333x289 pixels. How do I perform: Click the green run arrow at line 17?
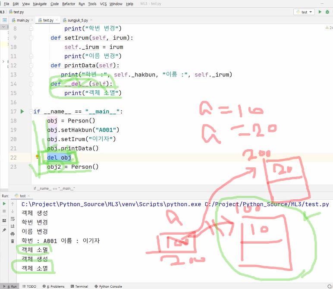click(22, 111)
